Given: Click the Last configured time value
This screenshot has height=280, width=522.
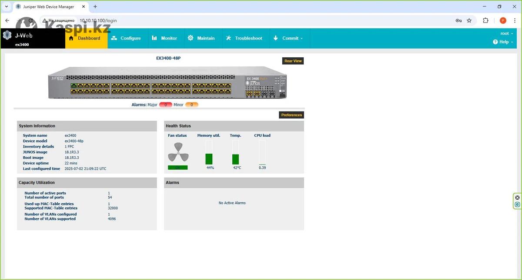Looking at the screenshot, I should (x=85, y=169).
